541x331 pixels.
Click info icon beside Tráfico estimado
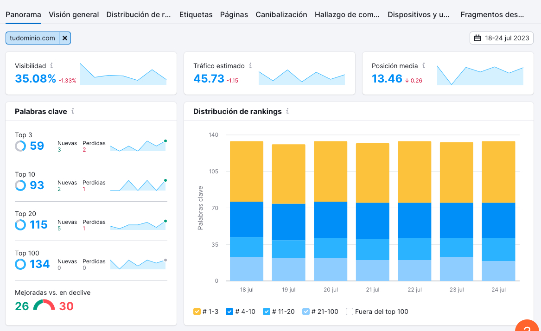pos(250,66)
